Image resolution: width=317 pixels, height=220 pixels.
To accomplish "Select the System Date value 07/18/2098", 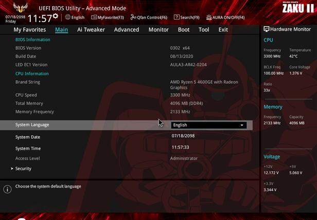I will [183, 136].
